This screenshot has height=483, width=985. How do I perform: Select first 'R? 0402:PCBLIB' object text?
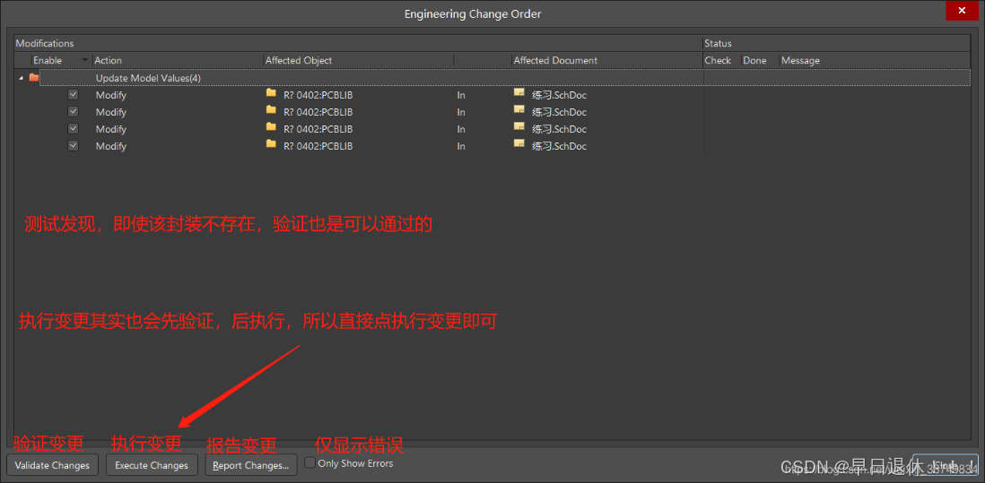(x=318, y=95)
